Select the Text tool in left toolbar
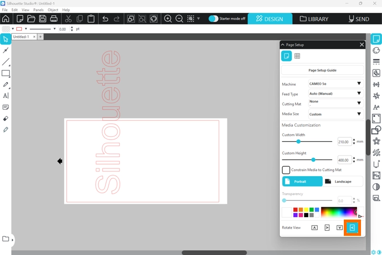The width and height of the screenshot is (382, 255). [6, 96]
